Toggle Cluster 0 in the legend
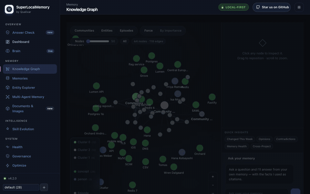The image size is (310, 194). pos(85,142)
